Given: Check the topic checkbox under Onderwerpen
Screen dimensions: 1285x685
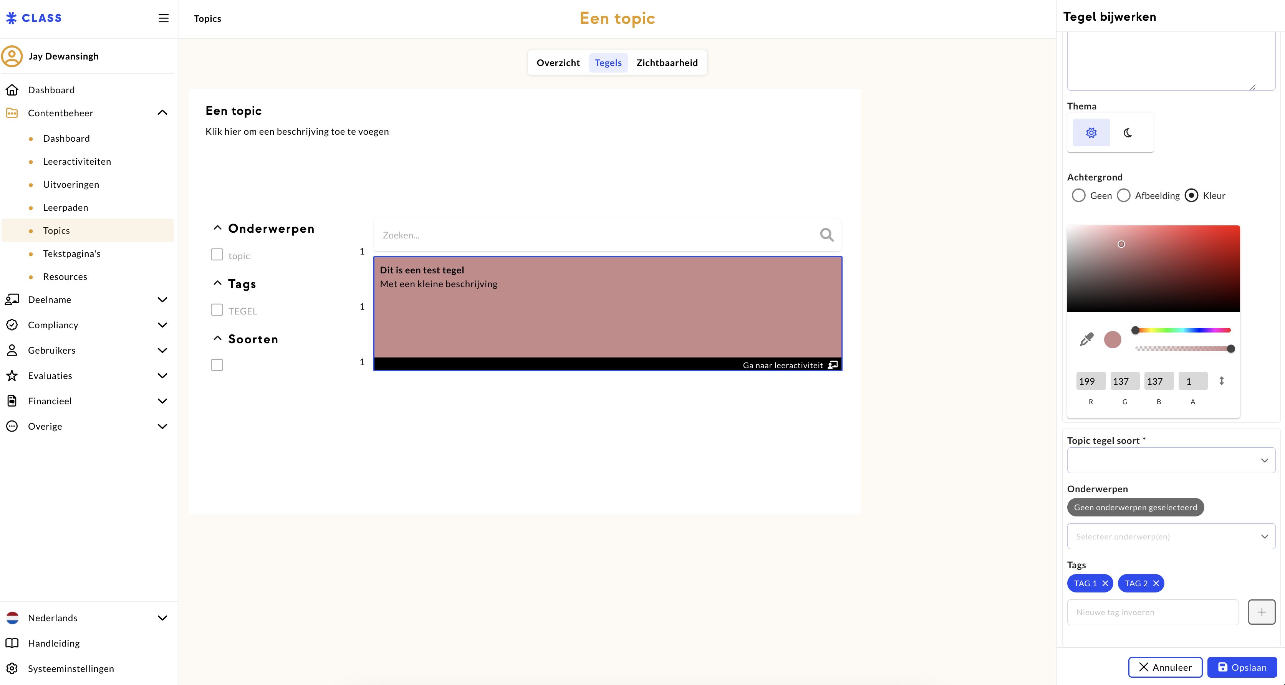Looking at the screenshot, I should coord(217,255).
